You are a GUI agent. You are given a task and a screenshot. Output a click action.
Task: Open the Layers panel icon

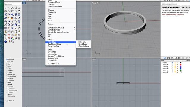(165, 58)
